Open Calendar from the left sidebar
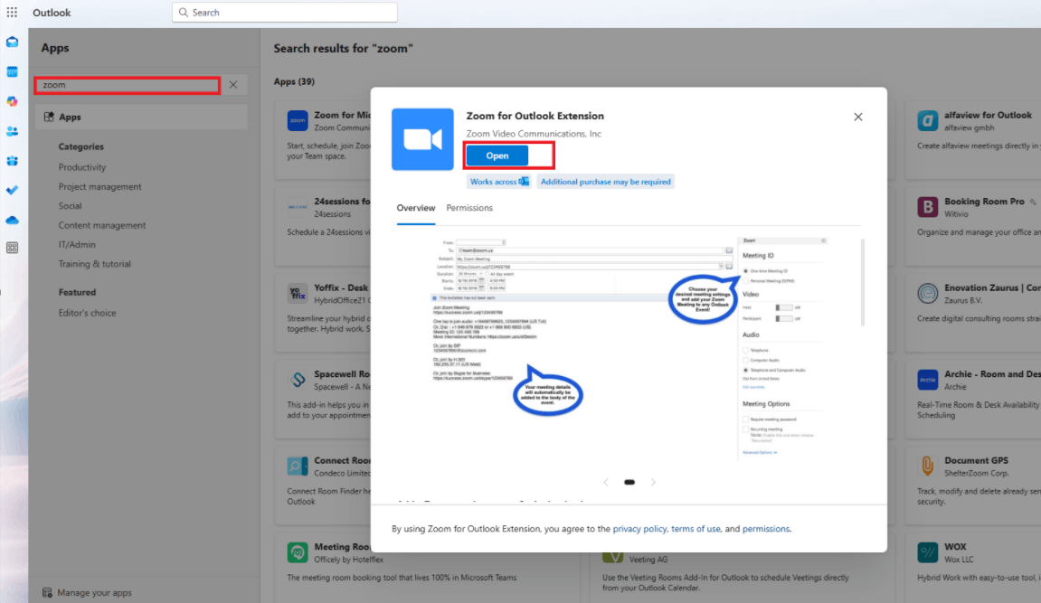 13,71
